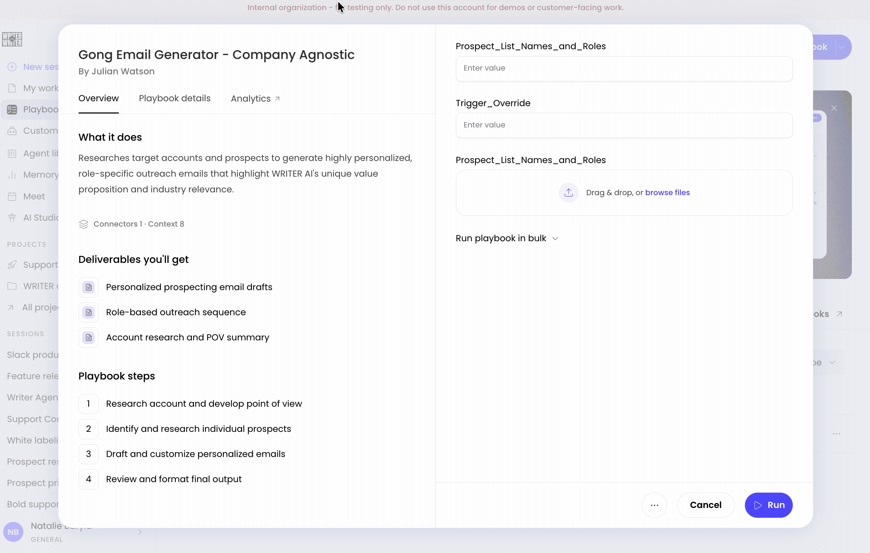Viewport: 870px width, 553px height.
Task: Click step 'Research account and develop point of view'
Action: point(204,404)
